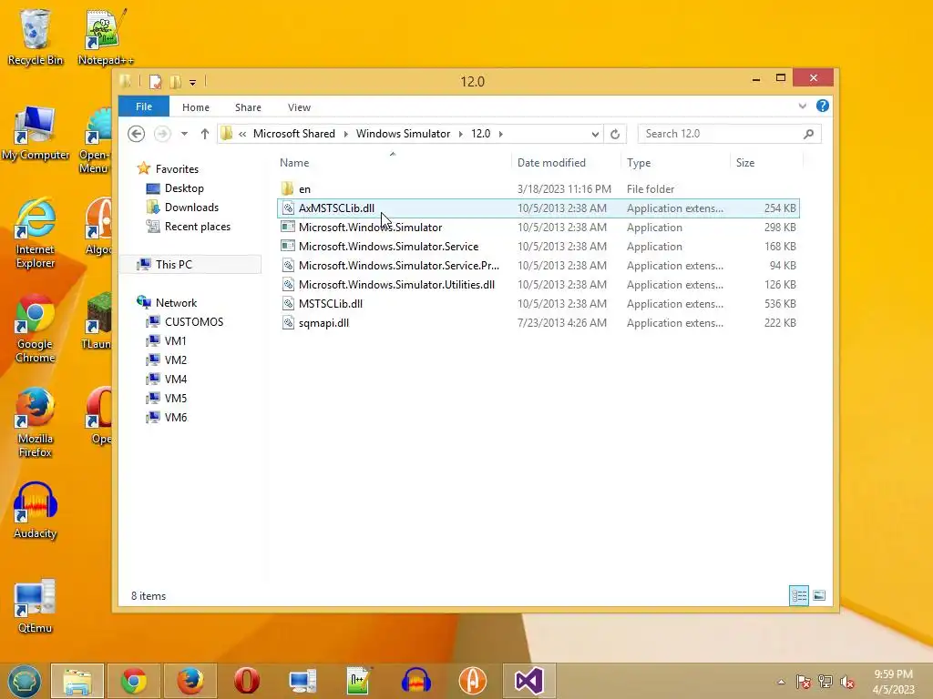Image resolution: width=933 pixels, height=699 pixels.
Task: Show hidden system tray icons
Action: click(x=781, y=682)
